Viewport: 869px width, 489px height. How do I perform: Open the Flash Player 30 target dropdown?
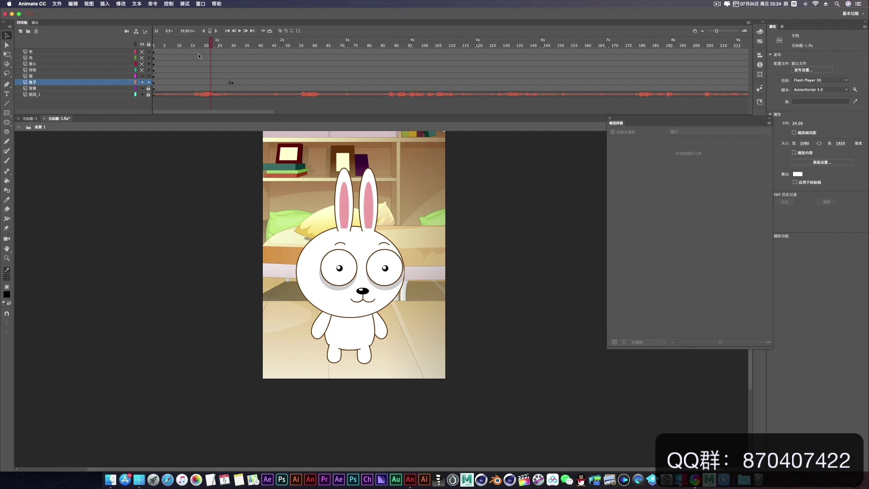[x=821, y=80]
